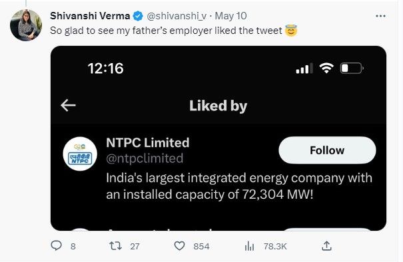Click the May 10 timestamp
Screen dimensions: 403x262
230,16
